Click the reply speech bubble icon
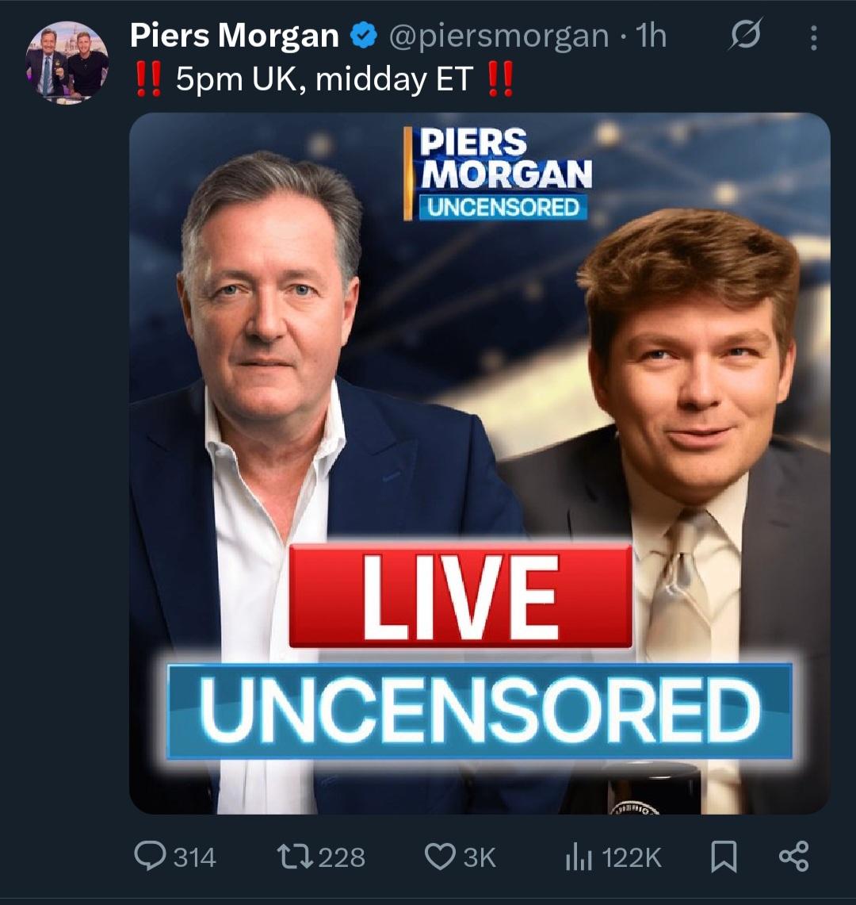This screenshot has width=856, height=905. [x=149, y=857]
